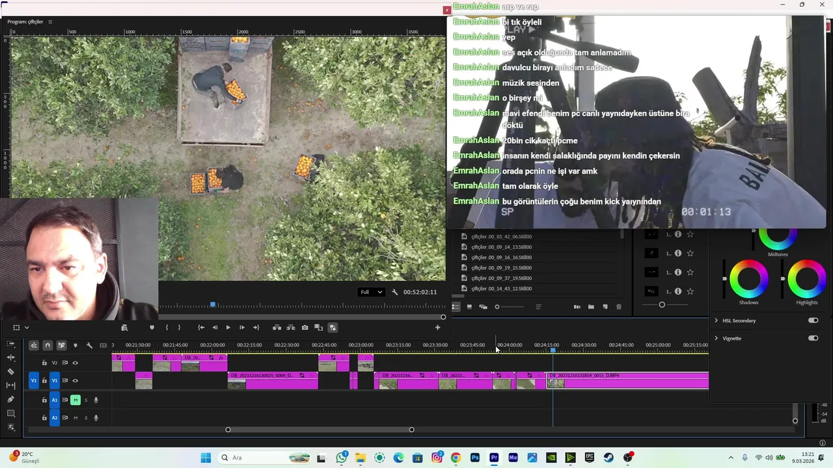Unmute the A1 track
The width and height of the screenshot is (833, 468).
[x=75, y=400]
